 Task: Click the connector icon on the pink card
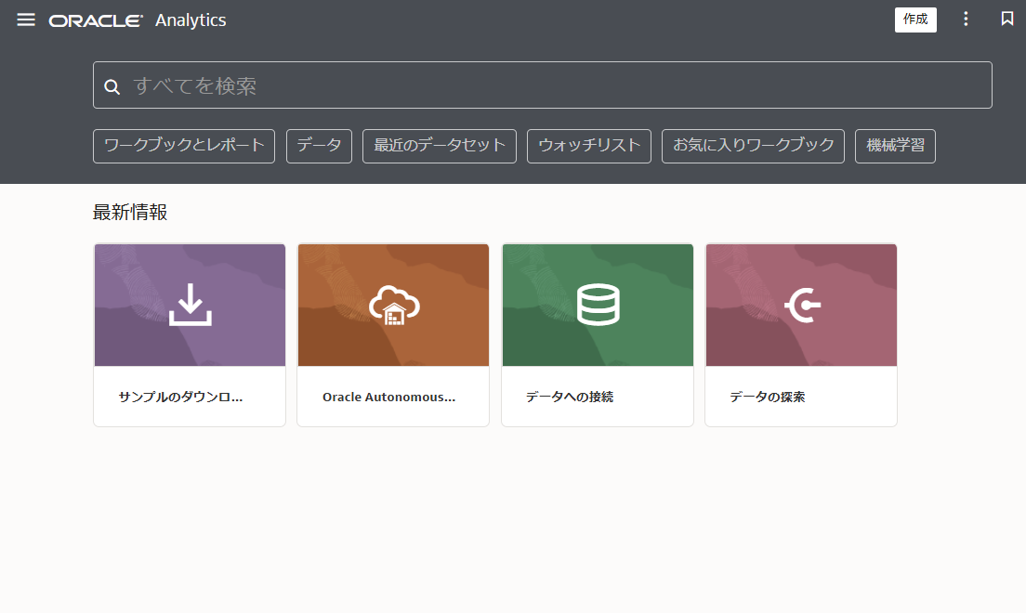[802, 305]
